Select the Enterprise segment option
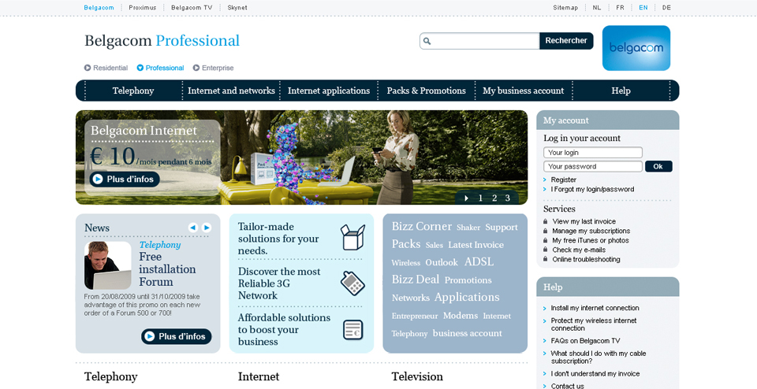Viewport: 757px width, 389px height. (x=214, y=68)
